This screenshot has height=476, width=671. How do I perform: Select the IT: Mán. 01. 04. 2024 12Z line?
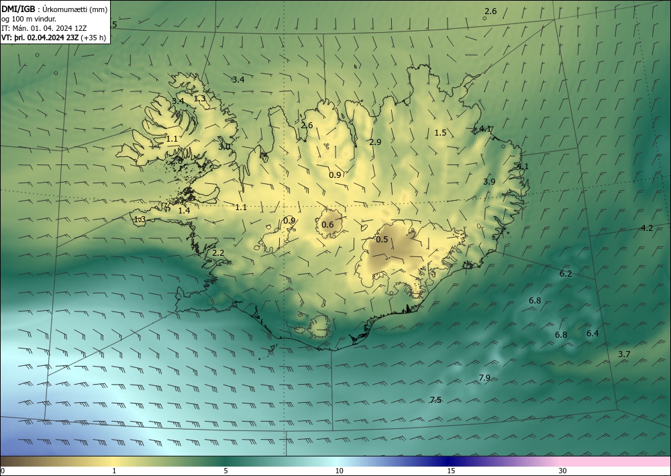44,28
